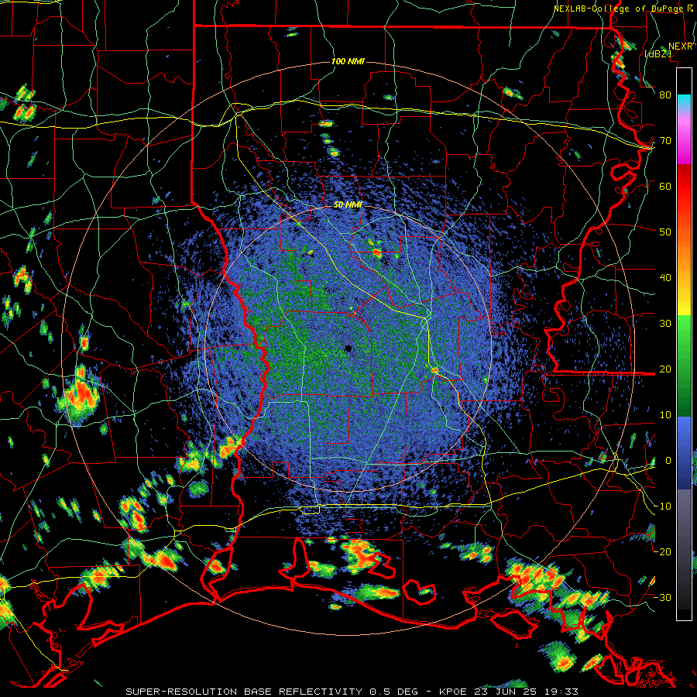Click the 80 value on the dBZ scale
This screenshot has width=697, height=697.
point(665,94)
